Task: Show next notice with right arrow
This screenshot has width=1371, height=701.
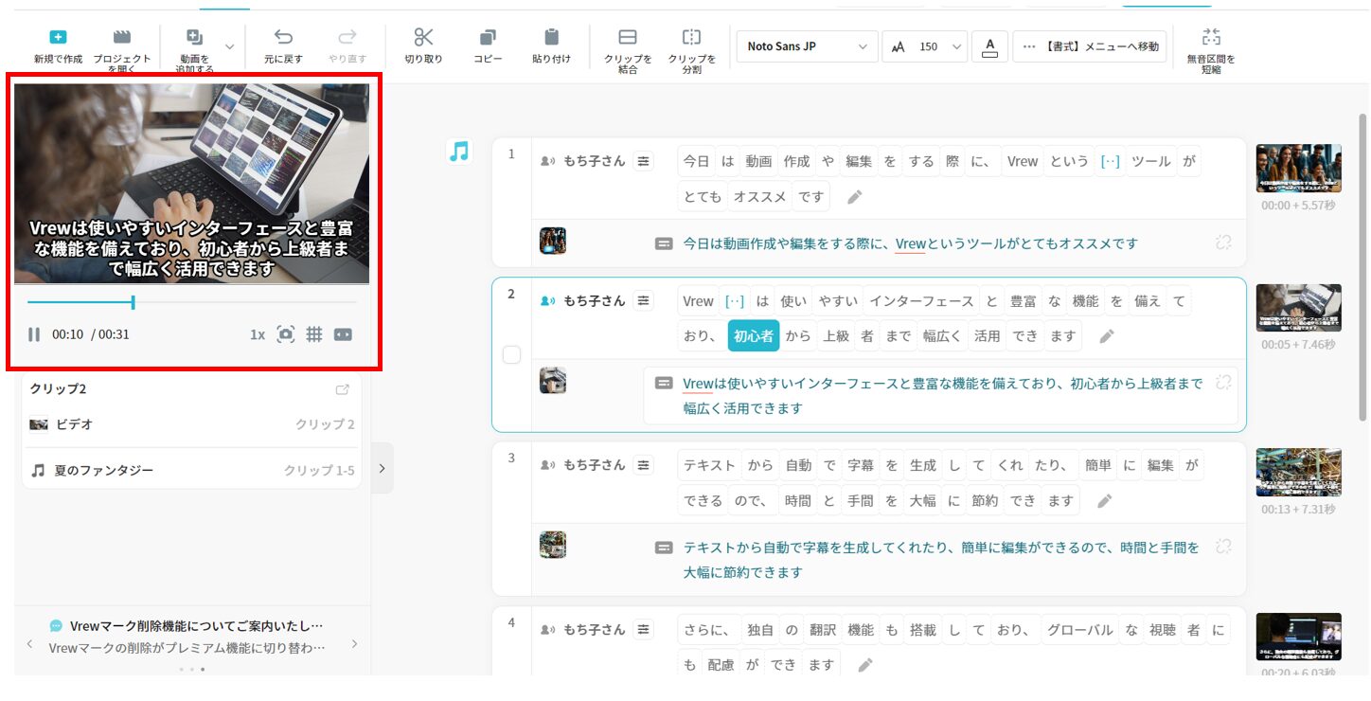Action: 355,644
